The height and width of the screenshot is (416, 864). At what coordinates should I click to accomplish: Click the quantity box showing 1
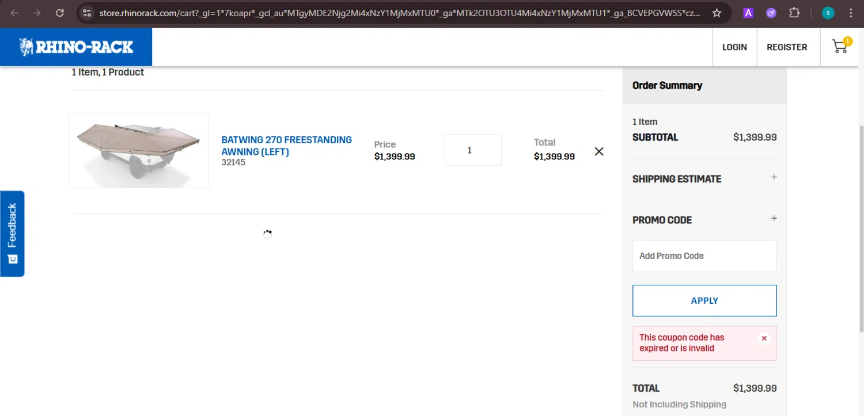click(473, 150)
